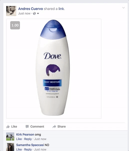Open the Dove shampoo bottle image
129x151 pixels.
(54, 69)
